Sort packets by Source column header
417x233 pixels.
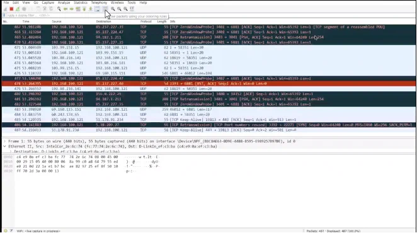click(x=57, y=21)
